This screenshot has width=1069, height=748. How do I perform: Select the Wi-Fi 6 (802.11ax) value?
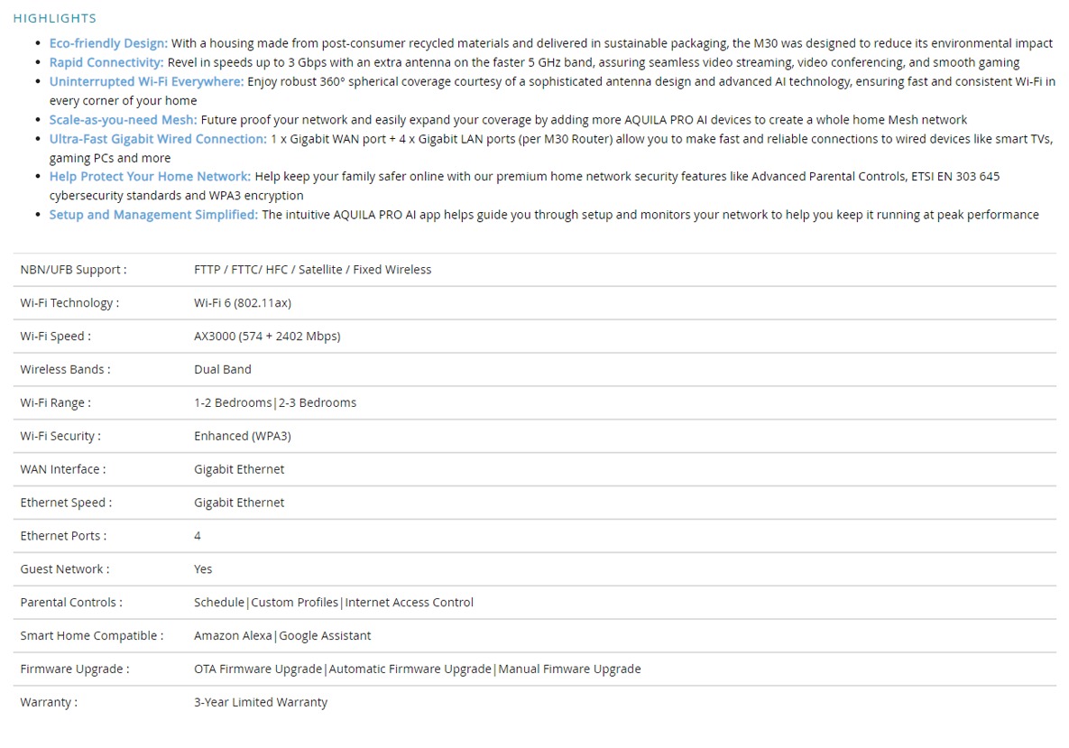pos(243,303)
